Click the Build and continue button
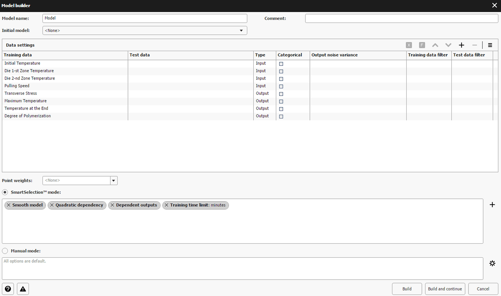Image resolution: width=501 pixels, height=296 pixels. pyautogui.click(x=445, y=289)
